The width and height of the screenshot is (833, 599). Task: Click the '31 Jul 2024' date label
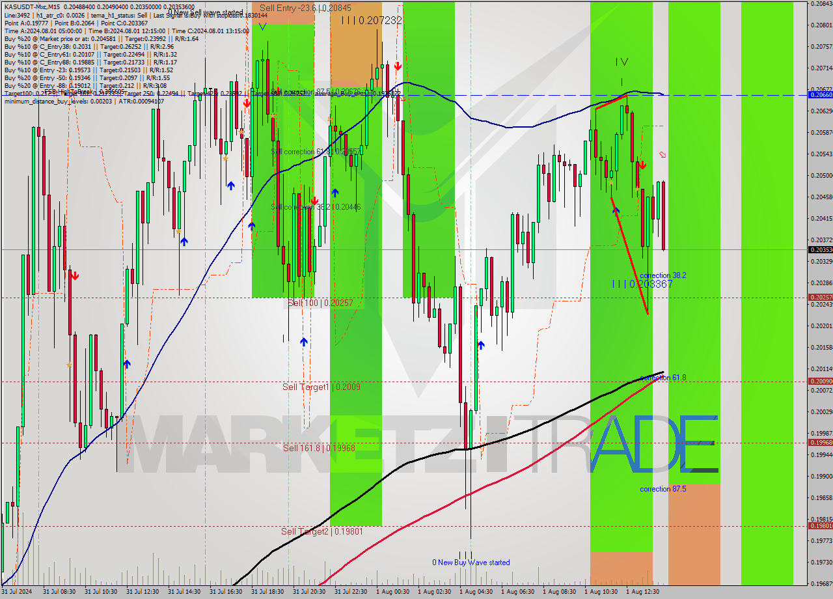coord(16,592)
